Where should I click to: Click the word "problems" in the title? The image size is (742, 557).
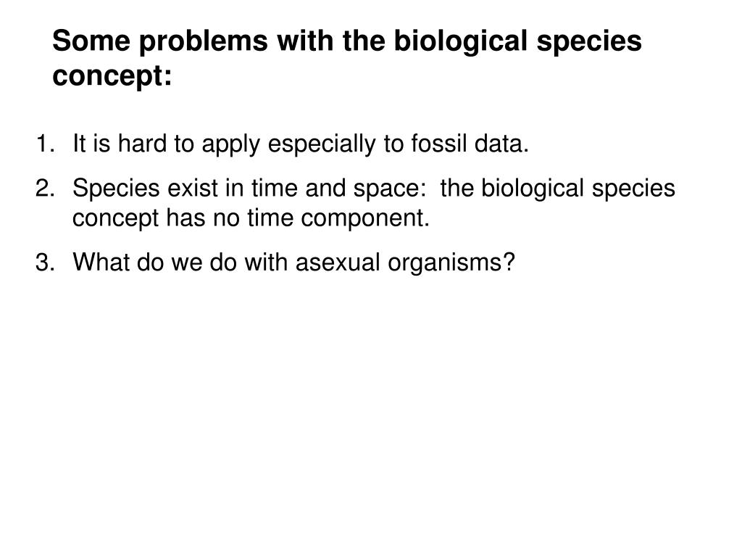pos(204,41)
